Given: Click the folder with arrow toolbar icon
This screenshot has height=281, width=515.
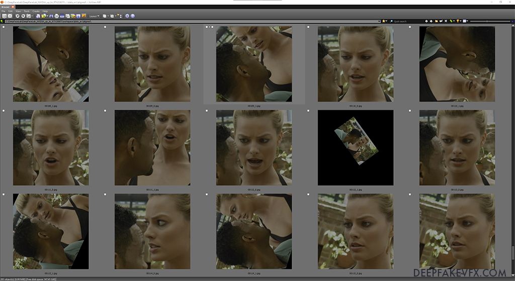Looking at the screenshot, I should pyautogui.click(x=44, y=16).
